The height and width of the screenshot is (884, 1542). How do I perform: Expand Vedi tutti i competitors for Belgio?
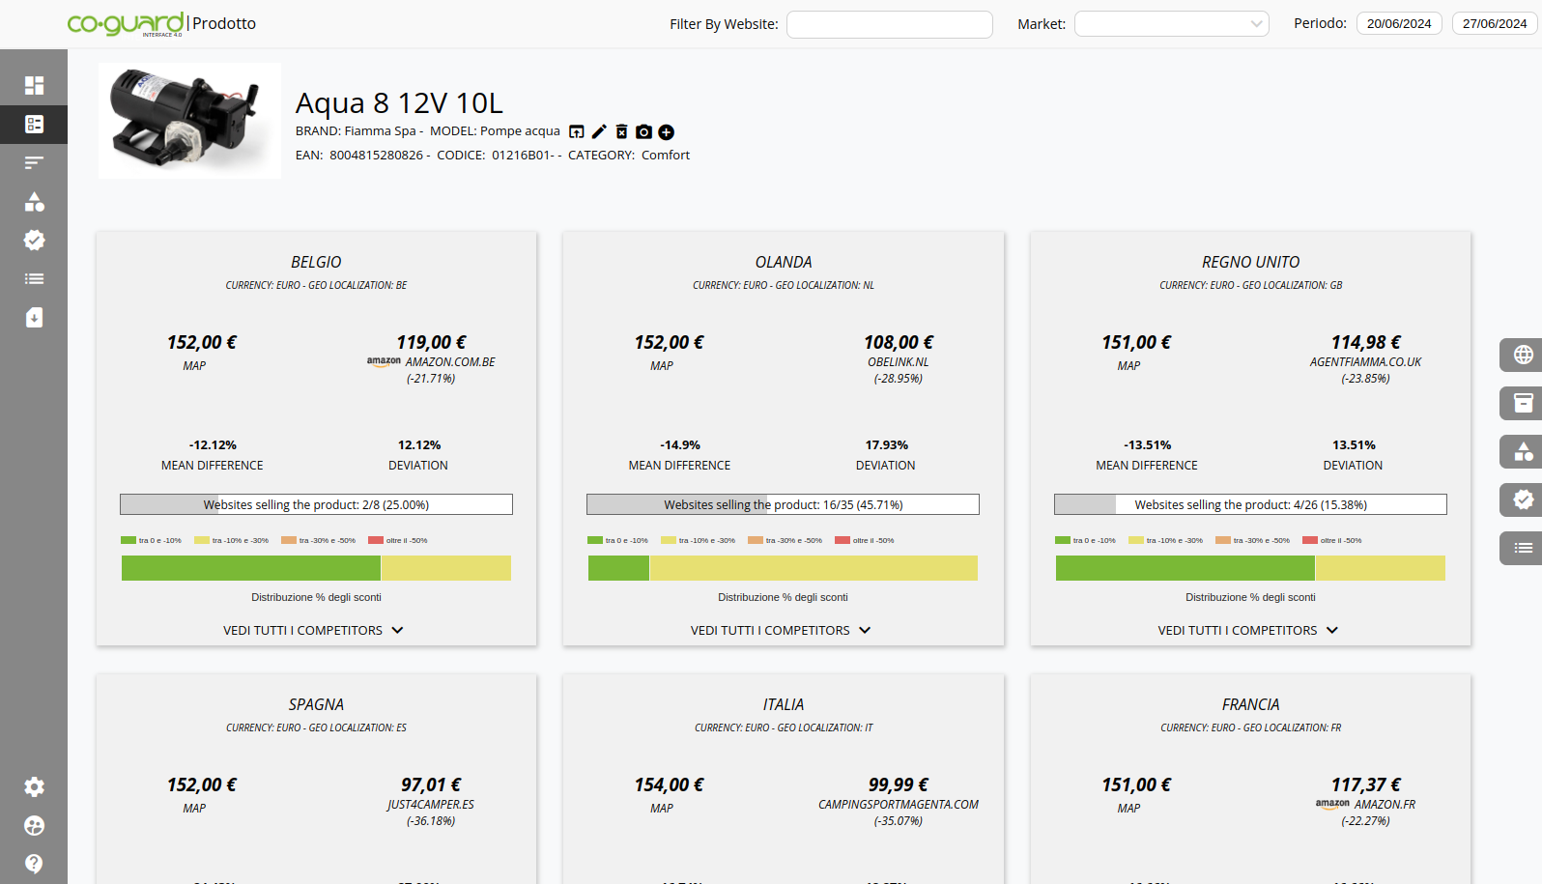click(x=315, y=630)
